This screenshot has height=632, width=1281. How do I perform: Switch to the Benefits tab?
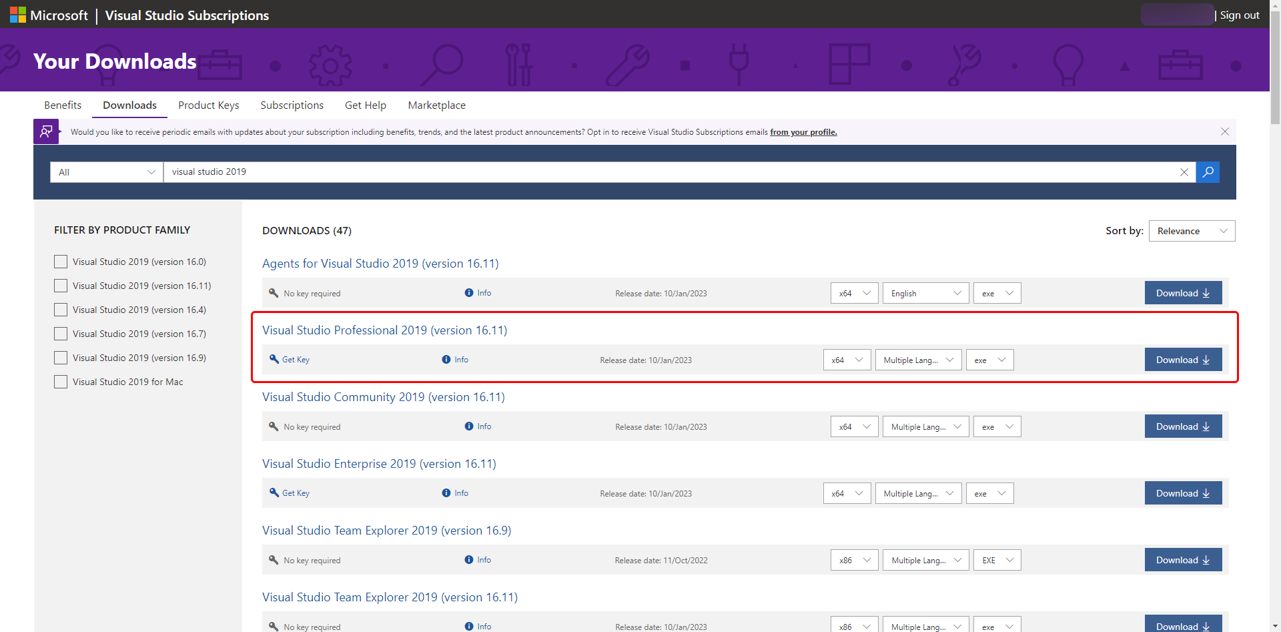63,105
